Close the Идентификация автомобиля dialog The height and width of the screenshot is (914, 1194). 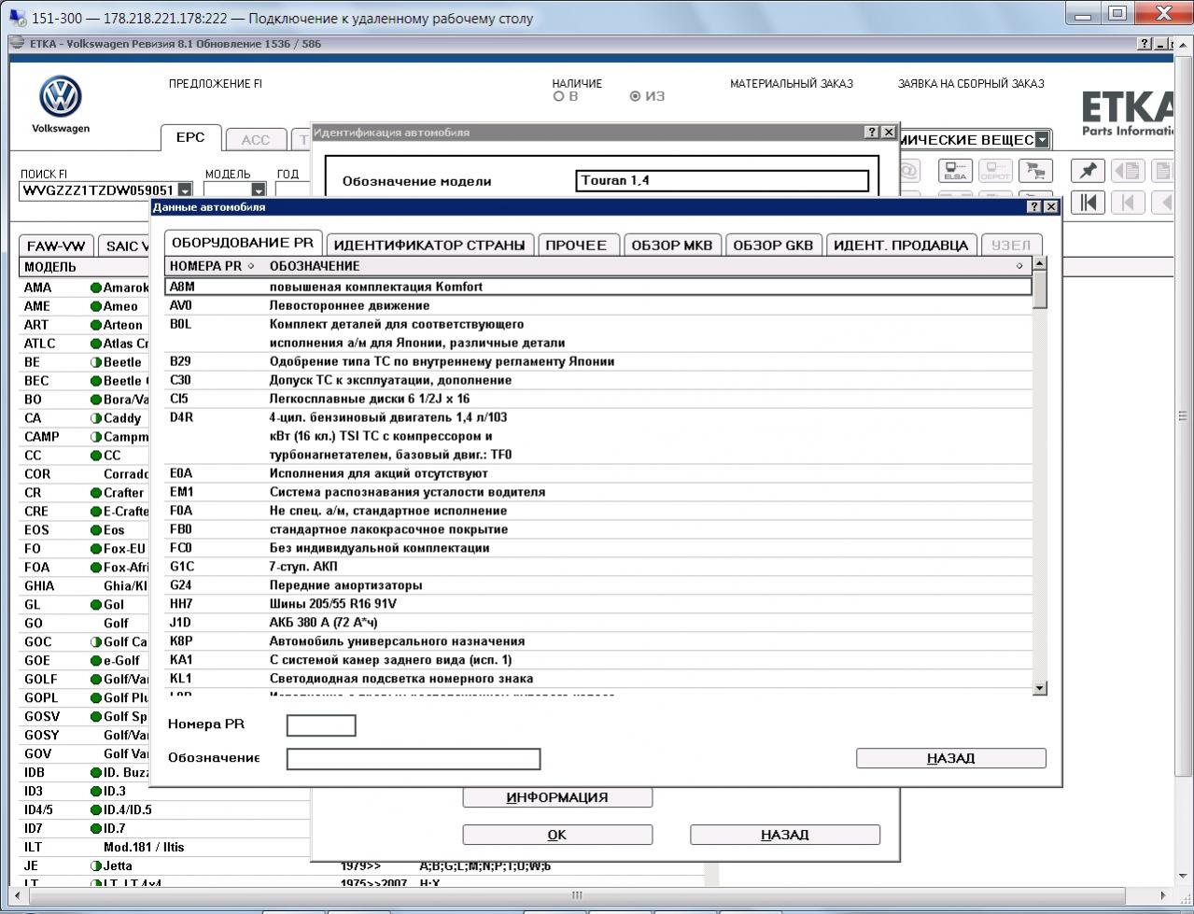point(889,133)
